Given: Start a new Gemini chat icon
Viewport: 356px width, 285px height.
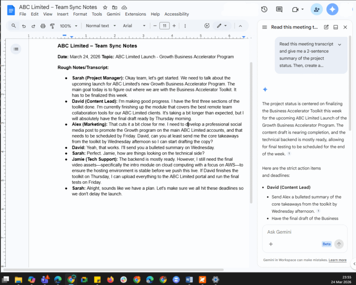Looking at the screenshot, I should click(x=326, y=27).
